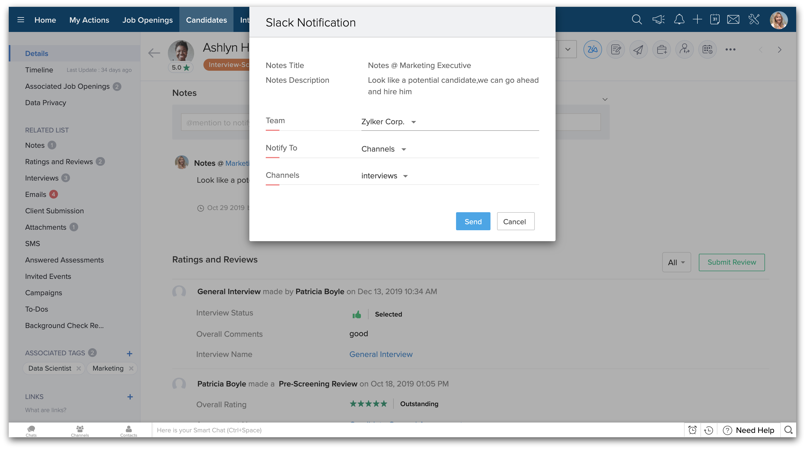Open the mail envelope icon
Screen dimensions: 806x449
point(733,20)
